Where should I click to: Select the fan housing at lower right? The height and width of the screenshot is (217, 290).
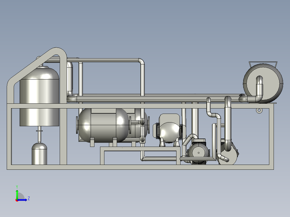(x=228, y=155)
